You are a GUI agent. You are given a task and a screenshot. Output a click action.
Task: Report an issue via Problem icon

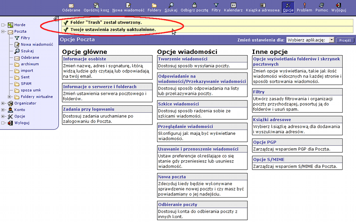tap(304, 5)
